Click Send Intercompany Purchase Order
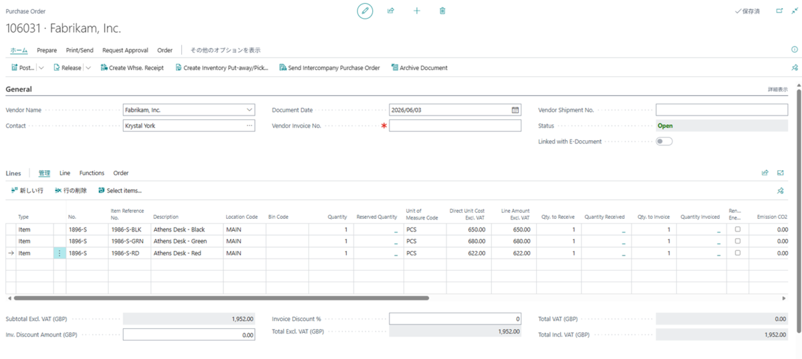This screenshot has height=359, width=802. pos(329,67)
